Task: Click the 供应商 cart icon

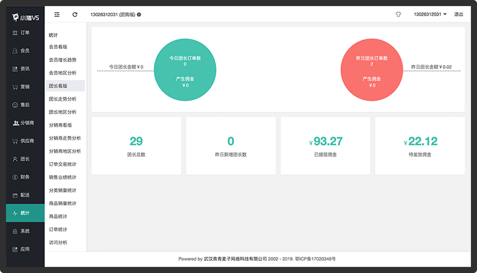Action: (15, 141)
